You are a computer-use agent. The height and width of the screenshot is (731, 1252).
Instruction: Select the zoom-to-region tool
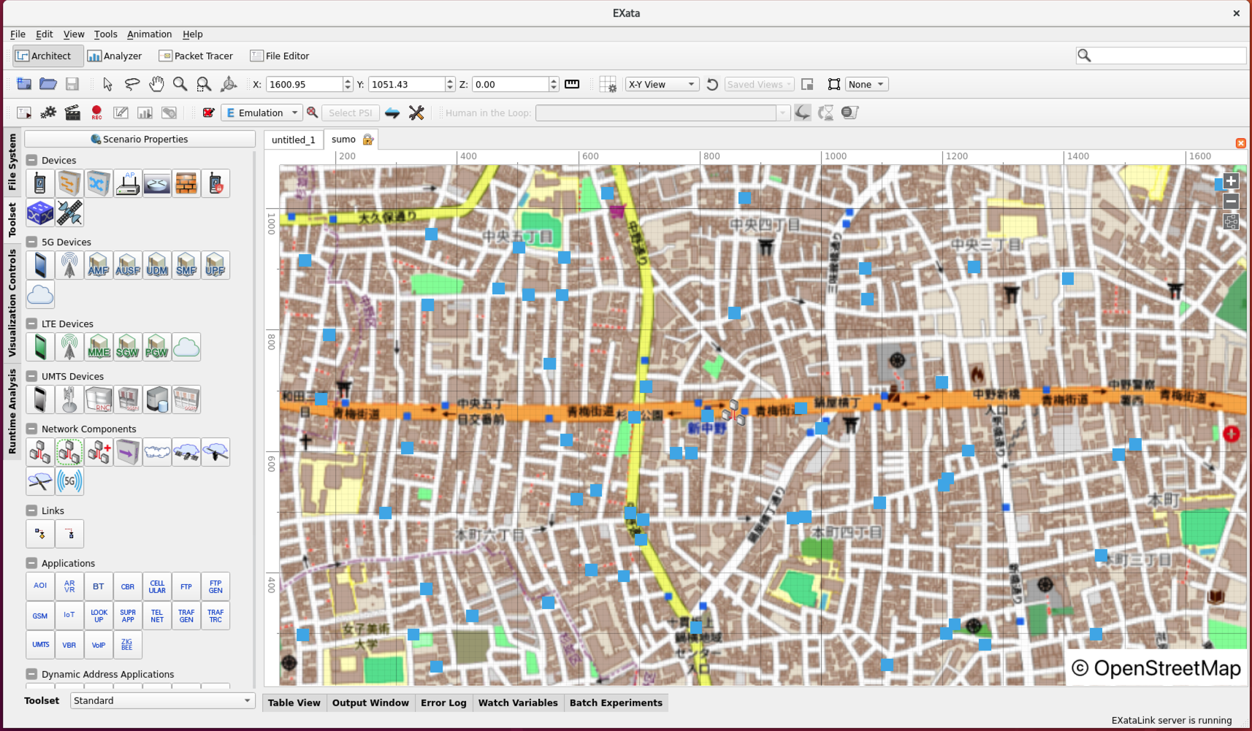pos(204,84)
